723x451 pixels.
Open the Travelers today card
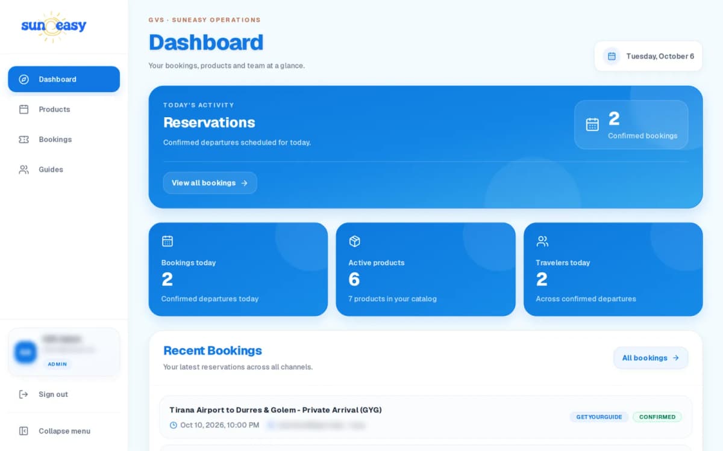(x=613, y=269)
